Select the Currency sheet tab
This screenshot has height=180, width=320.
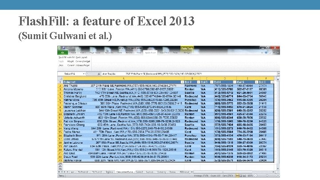coord(161,172)
